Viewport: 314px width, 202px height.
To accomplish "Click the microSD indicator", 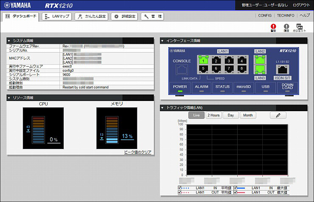I will tap(244, 88).
